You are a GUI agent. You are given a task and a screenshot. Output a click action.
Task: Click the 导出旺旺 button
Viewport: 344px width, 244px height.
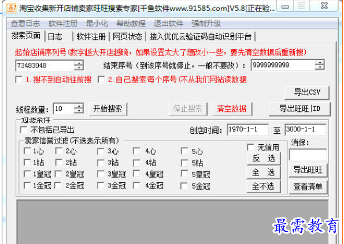[x=308, y=170]
